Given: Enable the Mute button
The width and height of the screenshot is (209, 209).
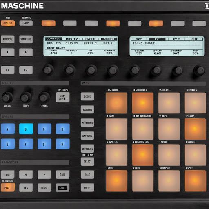Looking at the screenshot, I should pyautogui.click(x=87, y=187).
